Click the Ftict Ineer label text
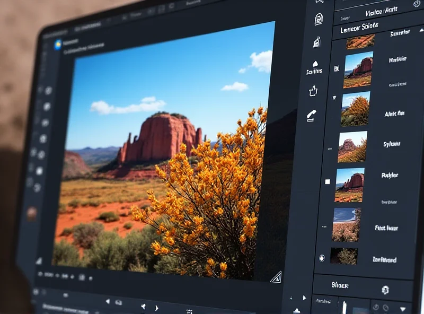 386,228
